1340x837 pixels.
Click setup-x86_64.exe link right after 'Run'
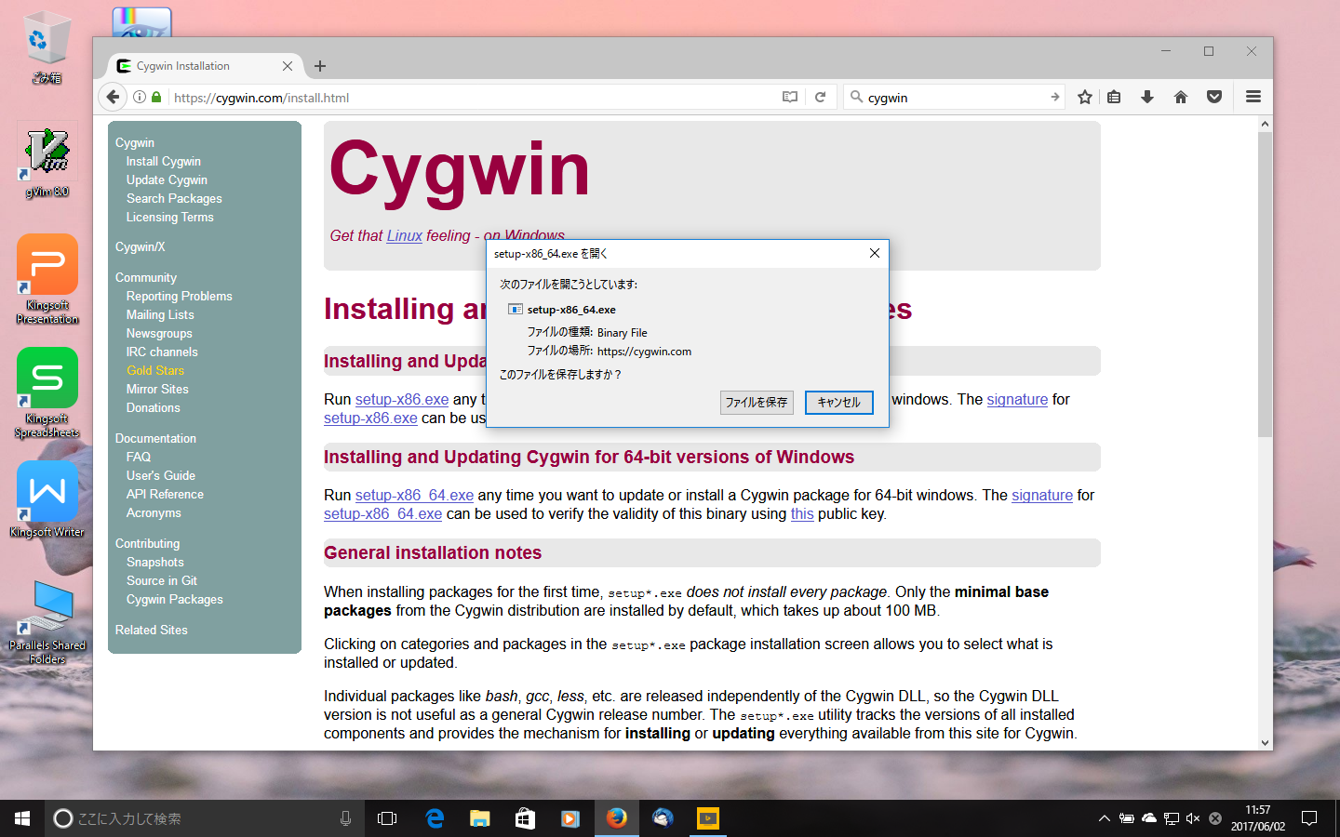pos(414,496)
